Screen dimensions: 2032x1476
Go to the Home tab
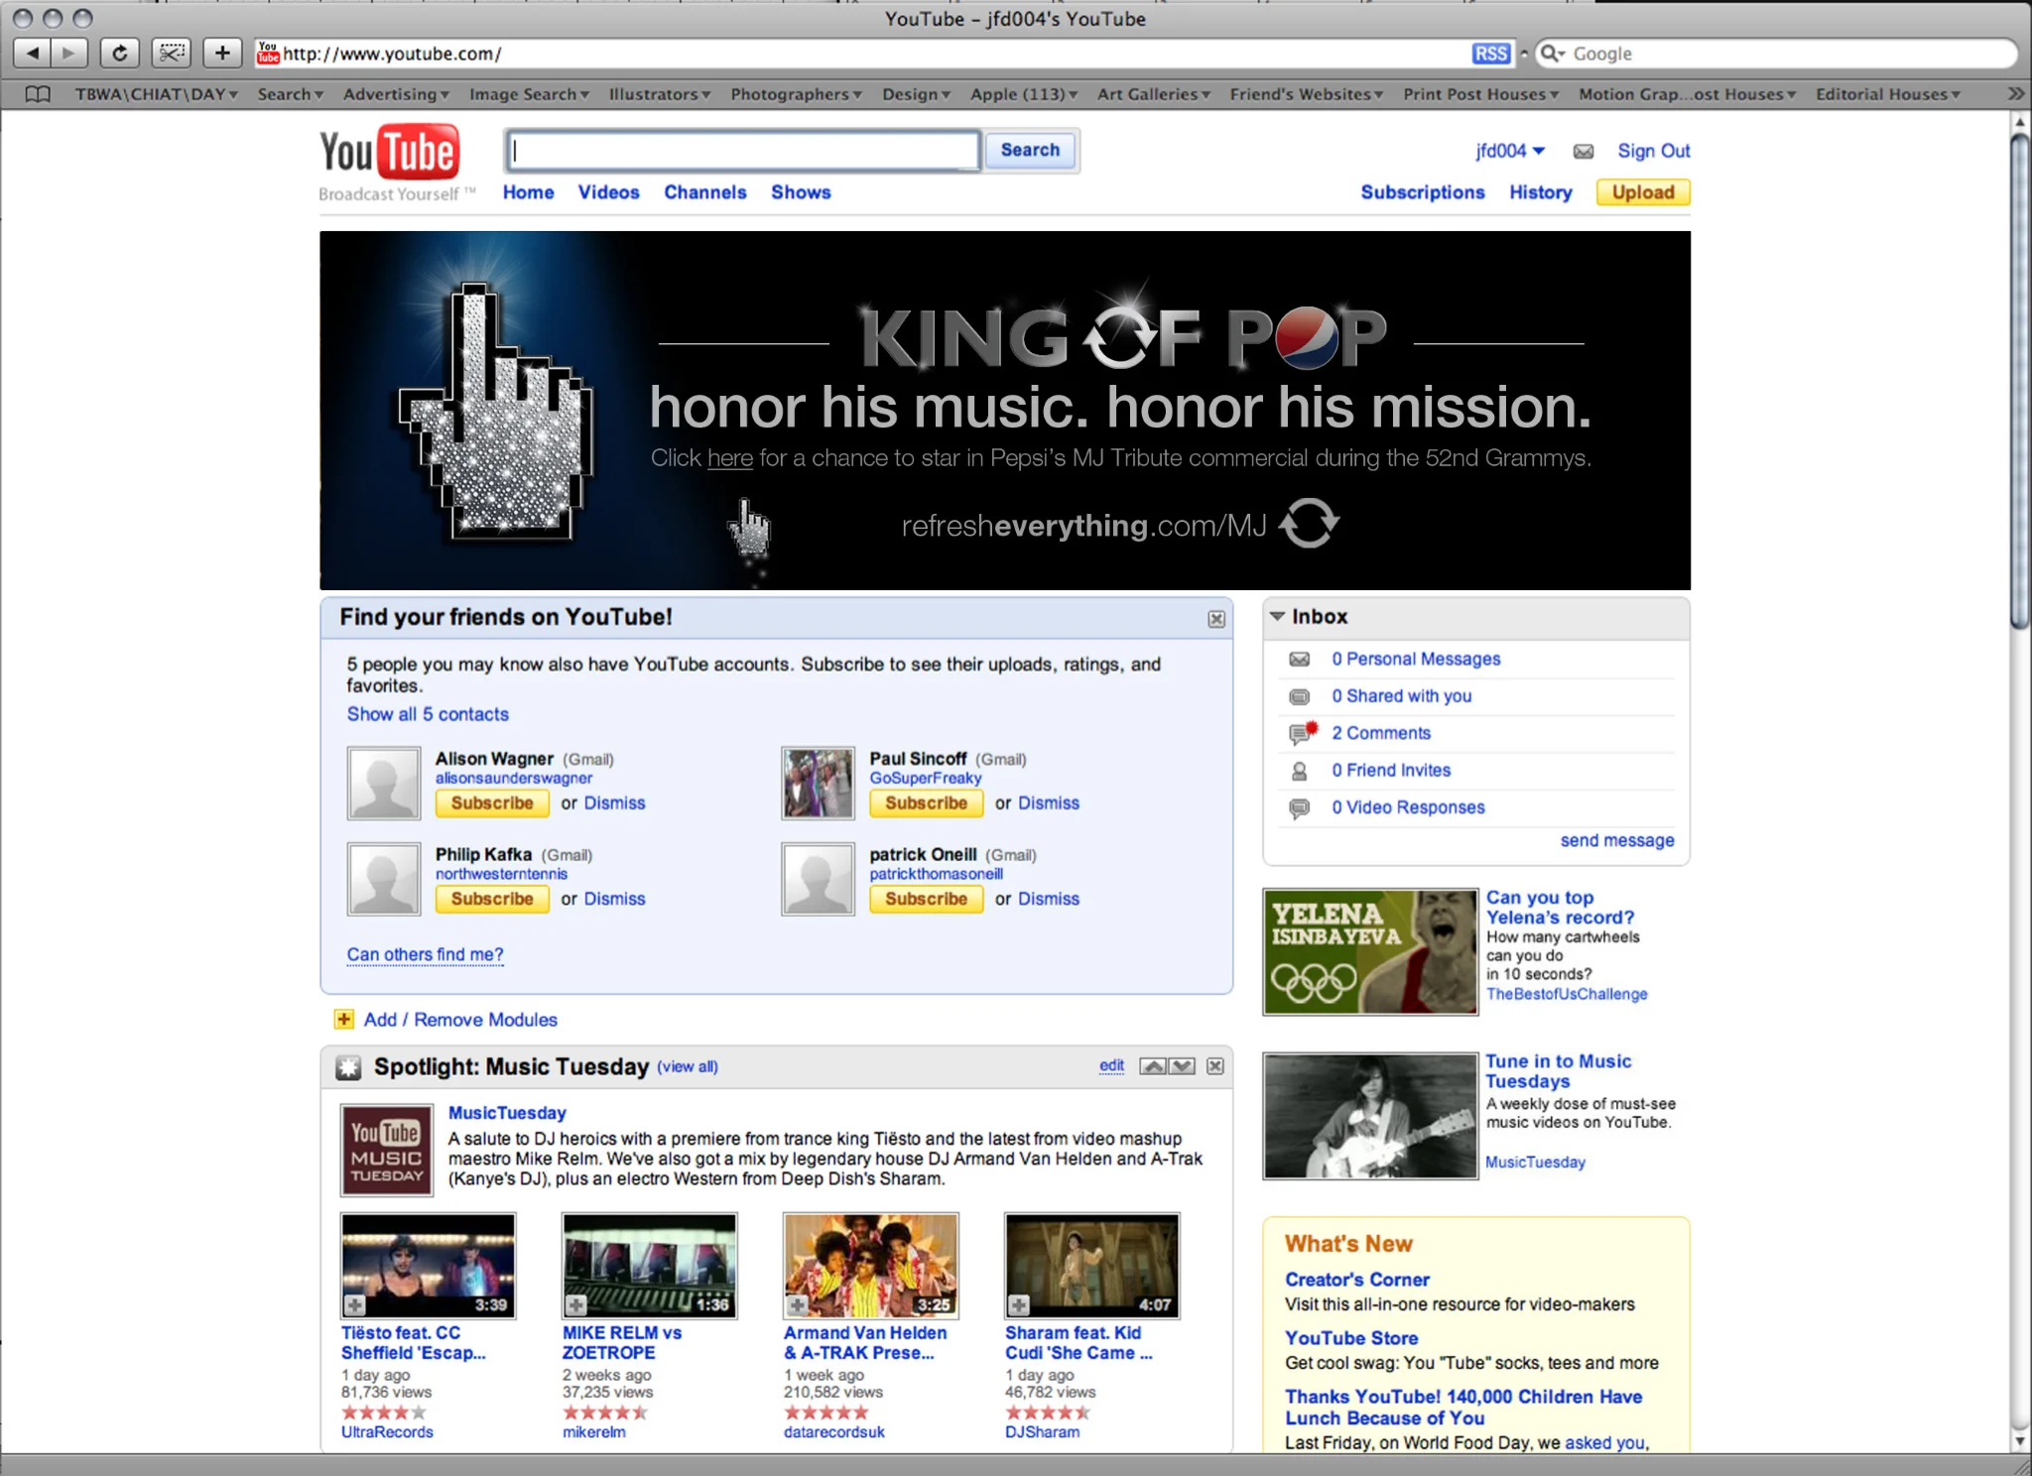point(528,192)
